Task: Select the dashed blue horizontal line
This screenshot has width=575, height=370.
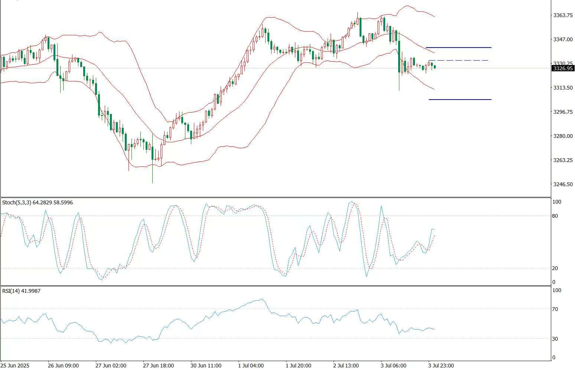Action: click(x=458, y=60)
